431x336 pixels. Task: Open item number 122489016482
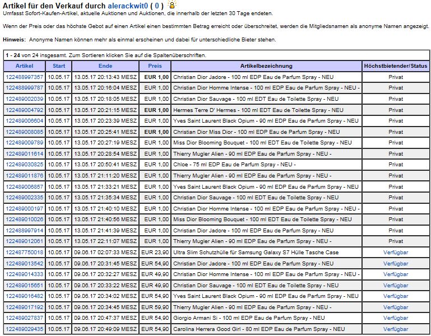pyautogui.click(x=25, y=296)
